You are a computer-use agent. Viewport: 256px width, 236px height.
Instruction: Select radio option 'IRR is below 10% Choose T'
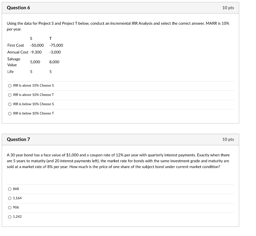coord(9,113)
